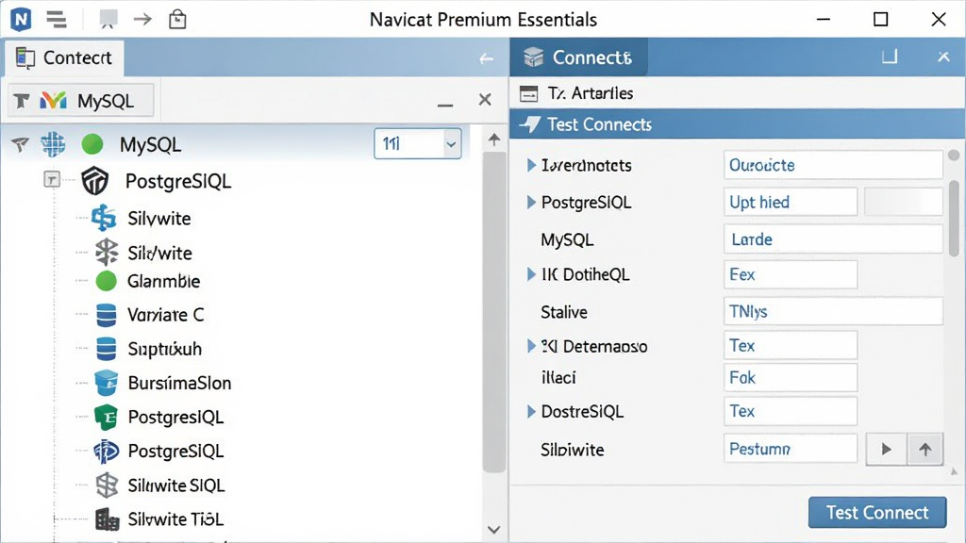Screen dimensions: 966x543
Task: Expand the PostgreSIQL property row triangle
Action: pos(531,202)
